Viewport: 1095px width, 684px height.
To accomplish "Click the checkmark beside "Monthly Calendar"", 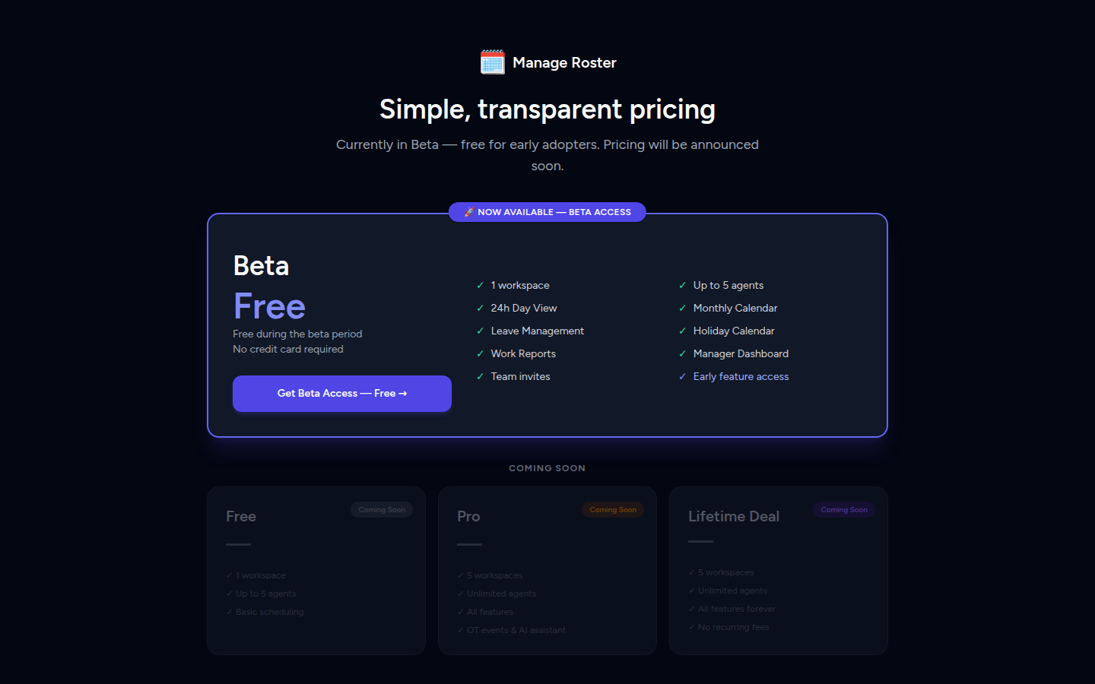I will point(682,308).
